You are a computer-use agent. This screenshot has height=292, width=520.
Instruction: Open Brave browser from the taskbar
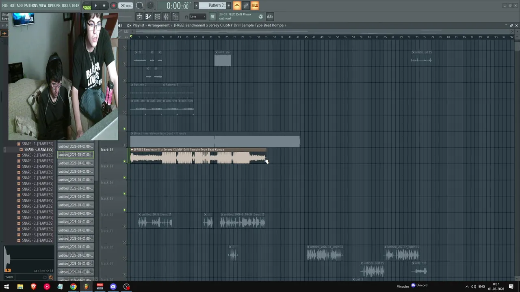[x=33, y=287]
